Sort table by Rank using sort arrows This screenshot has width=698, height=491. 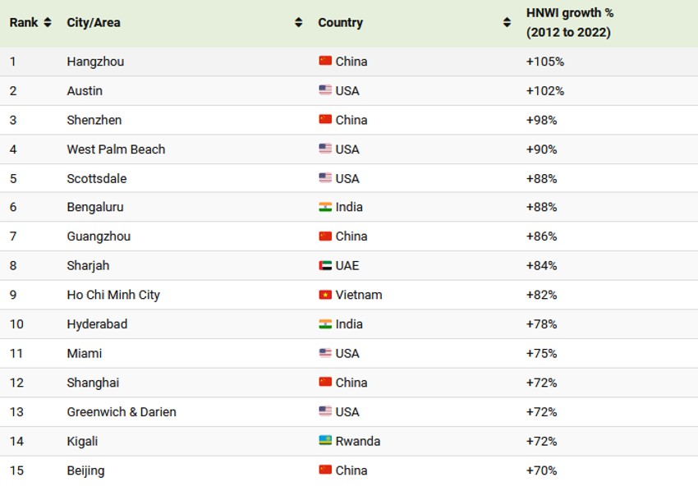[48, 23]
